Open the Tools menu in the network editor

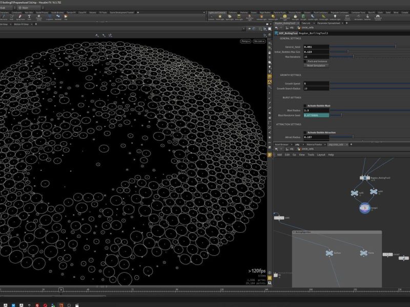(x=310, y=155)
